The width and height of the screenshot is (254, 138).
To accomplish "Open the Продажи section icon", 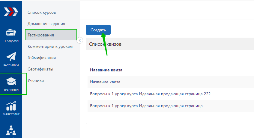I will pyautogui.click(x=11, y=33).
